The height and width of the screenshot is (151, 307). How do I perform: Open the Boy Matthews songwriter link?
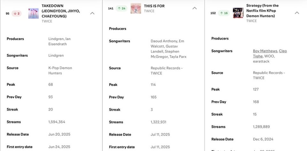[x=265, y=51]
